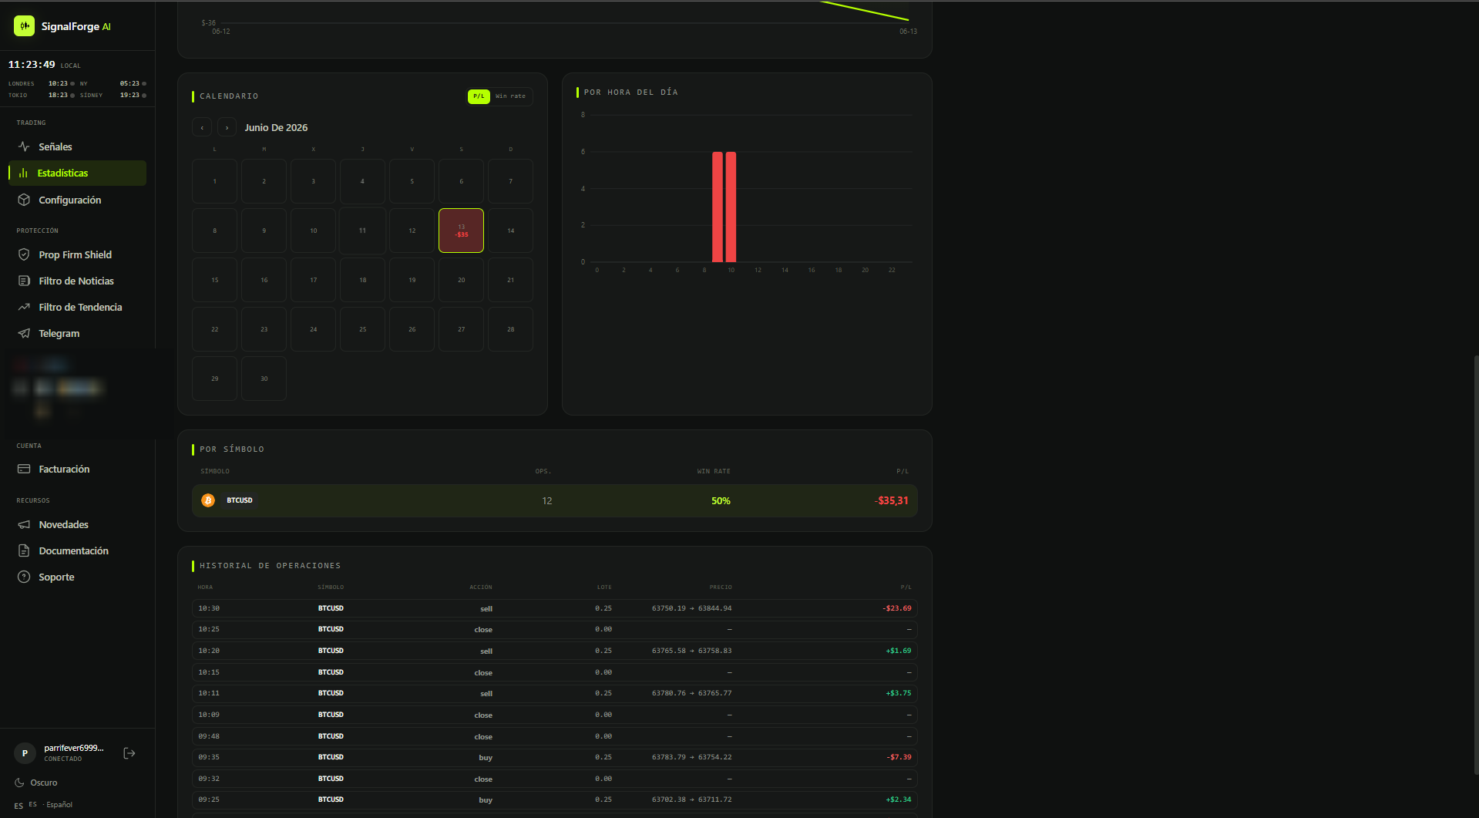Click the 09:35 buy operation time
Viewport: 1479px width, 818px height.
point(209,757)
